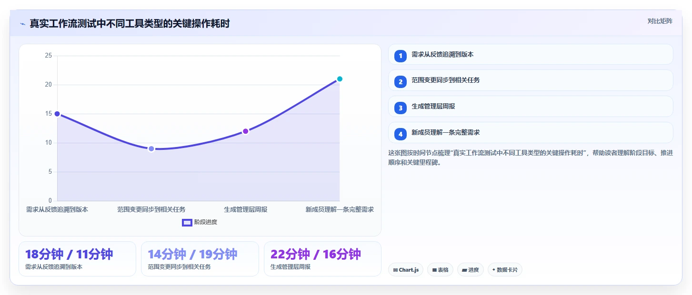Image resolution: width=692 pixels, height=295 pixels.
Task: Click the purple chart data point at 12
Action: point(246,131)
